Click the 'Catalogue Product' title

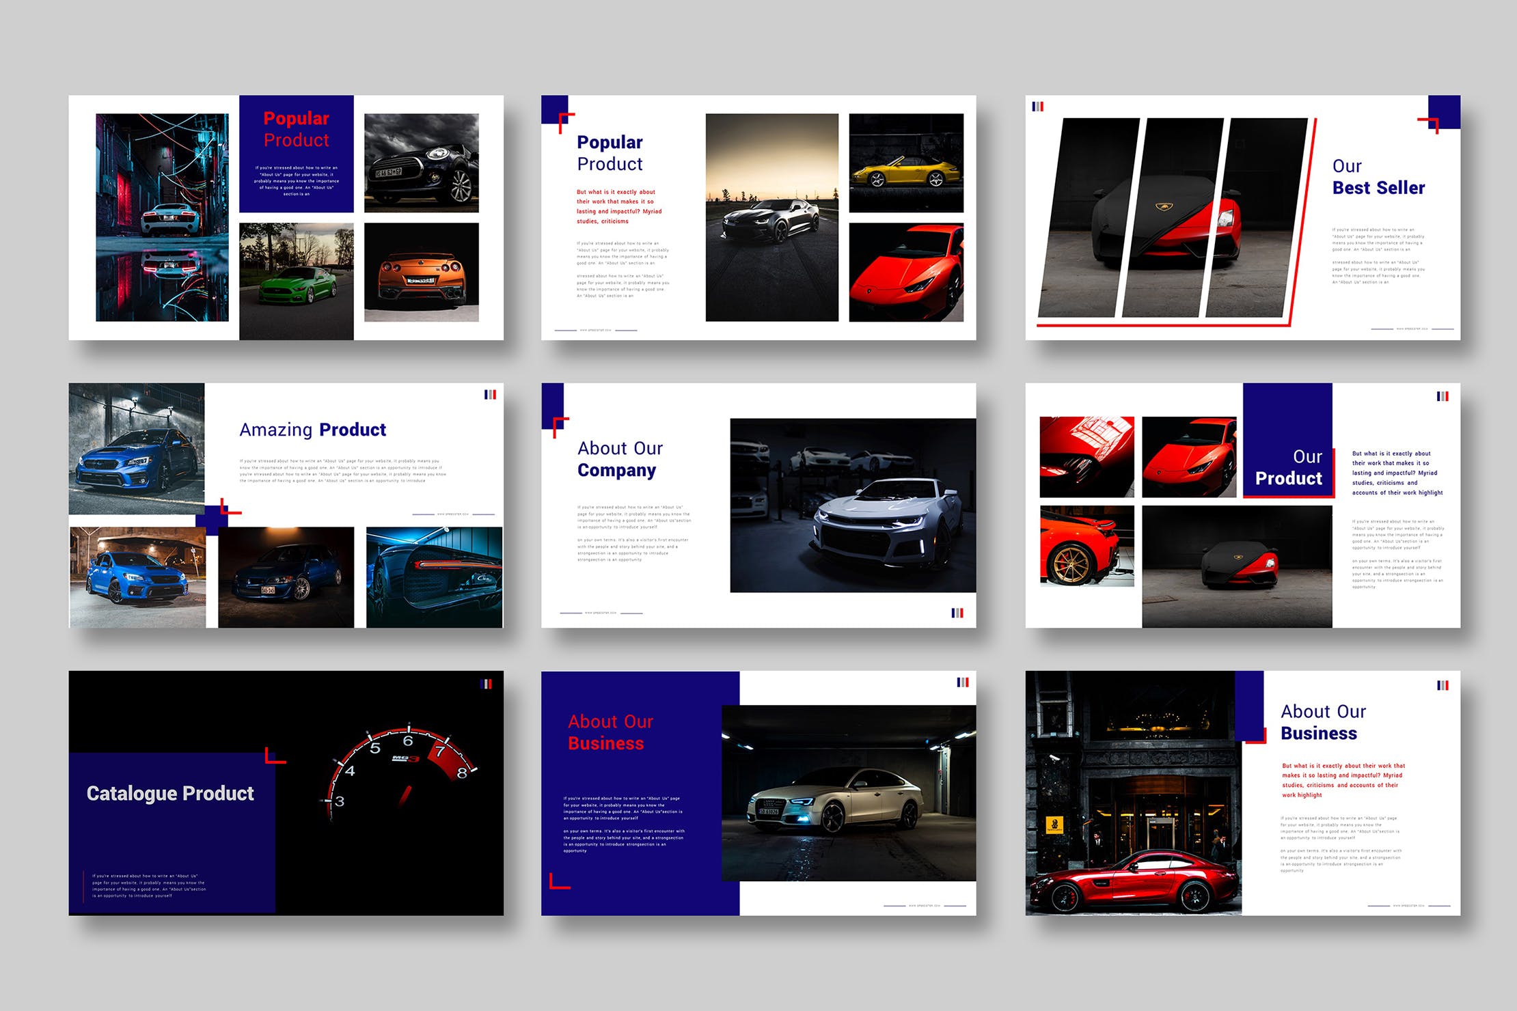(170, 793)
